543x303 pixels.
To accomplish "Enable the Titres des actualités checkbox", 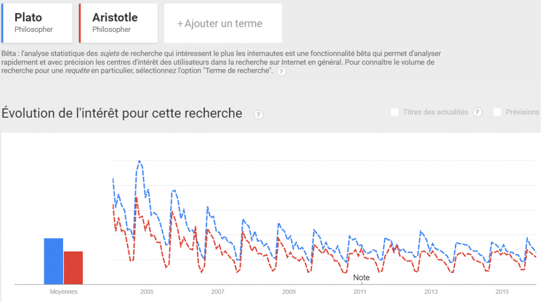I will (x=395, y=112).
